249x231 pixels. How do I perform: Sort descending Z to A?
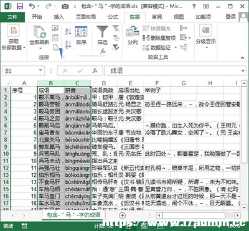click(x=68, y=44)
